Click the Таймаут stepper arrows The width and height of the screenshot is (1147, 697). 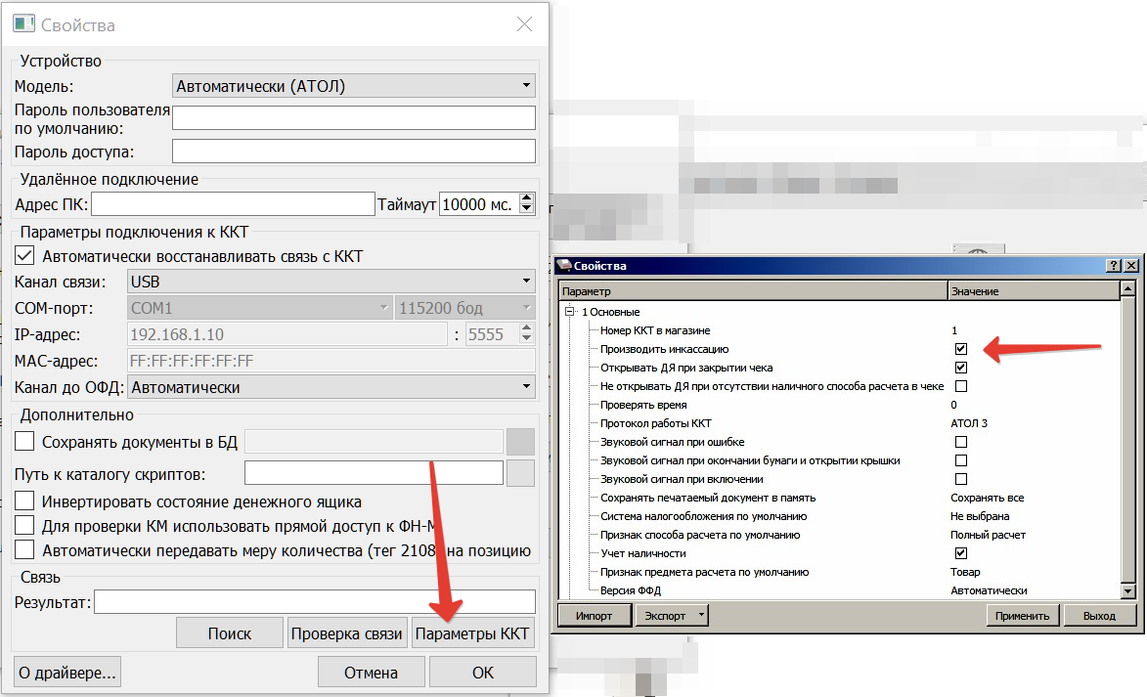coord(527,203)
